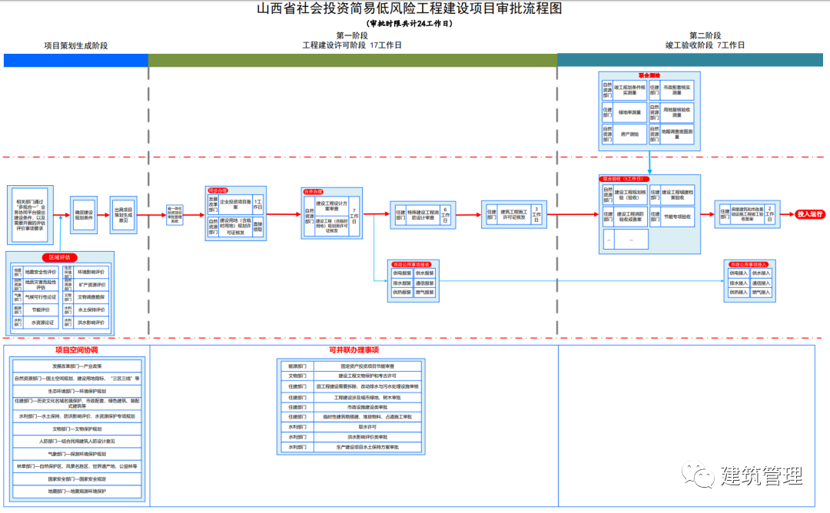Click the red "区域评估" label
The height and width of the screenshot is (513, 830).
click(x=60, y=257)
